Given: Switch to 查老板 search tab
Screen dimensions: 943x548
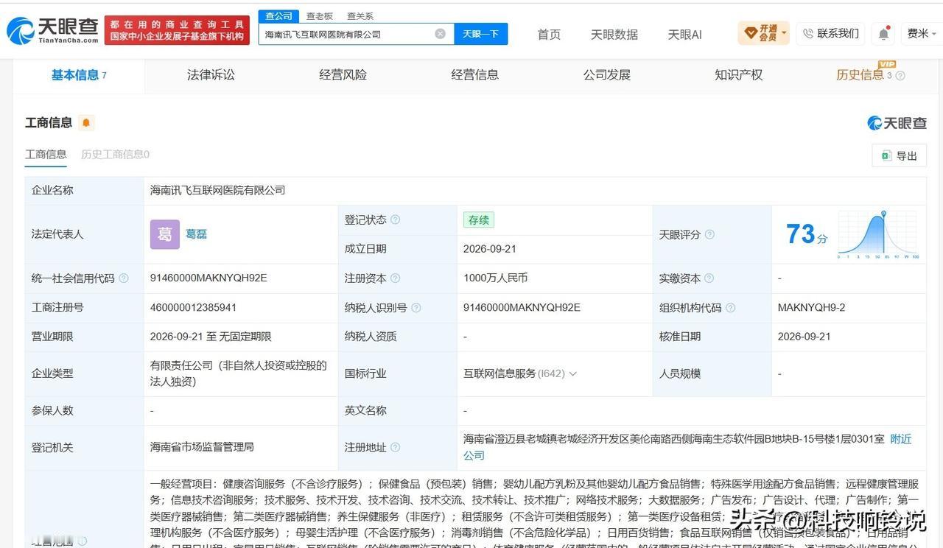Looking at the screenshot, I should click(320, 16).
